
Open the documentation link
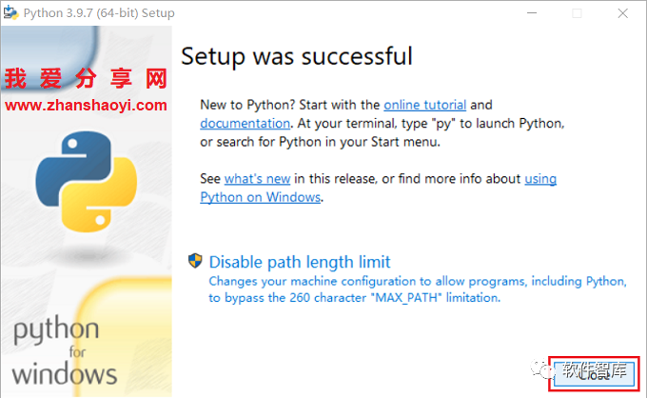[245, 124]
